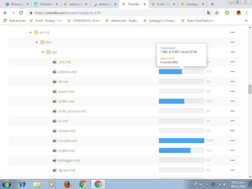Open the buffer.md file
Screen dimensions: 252x189
pyautogui.click(x=66, y=101)
